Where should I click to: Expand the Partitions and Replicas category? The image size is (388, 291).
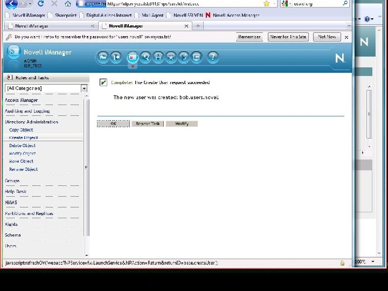click(29, 213)
